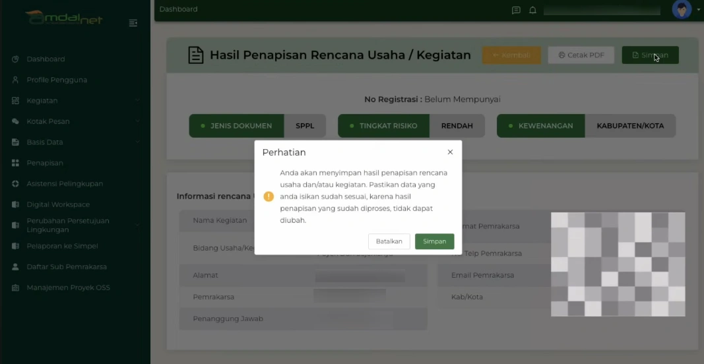This screenshot has height=364, width=704.
Task: Click the Pelaporan ke Simpel book icon
Action: pos(15,246)
